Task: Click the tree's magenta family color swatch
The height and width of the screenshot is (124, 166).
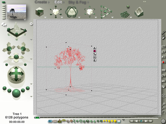Action: point(95,51)
